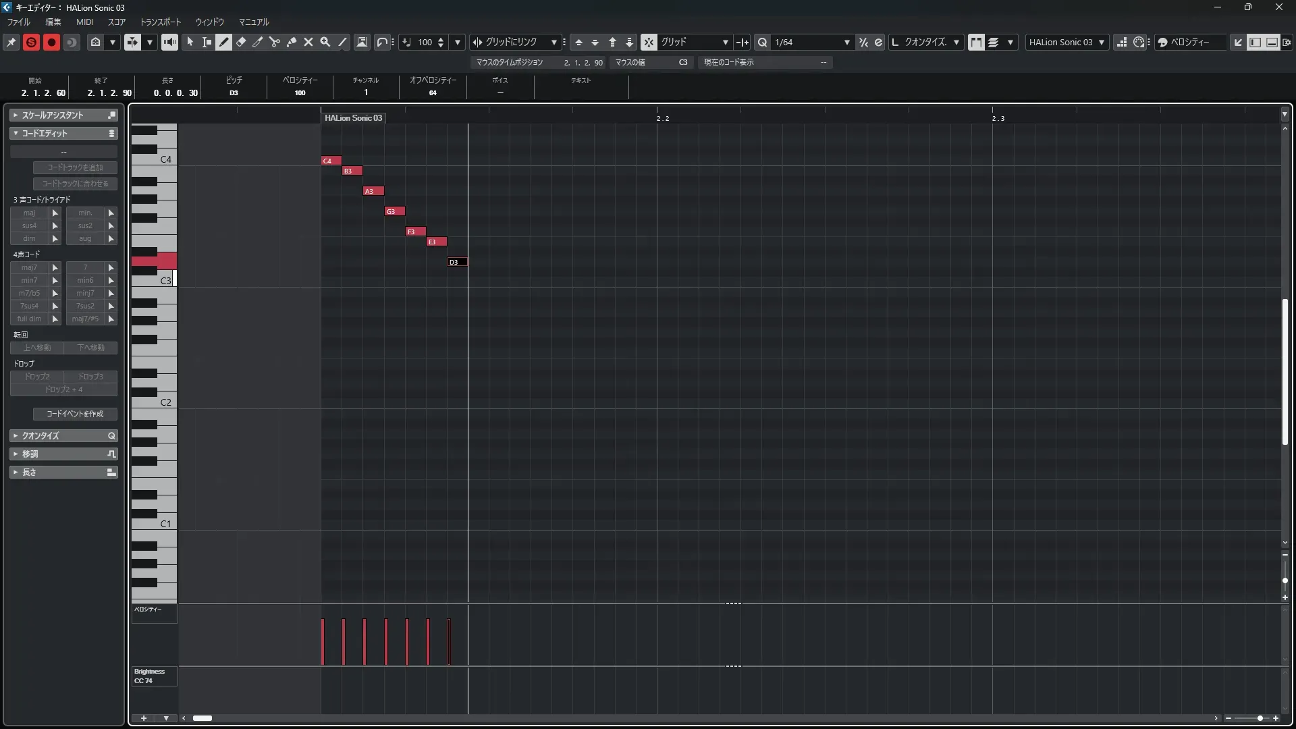The width and height of the screenshot is (1296, 729).
Task: Select the Erase tool
Action: point(241,42)
